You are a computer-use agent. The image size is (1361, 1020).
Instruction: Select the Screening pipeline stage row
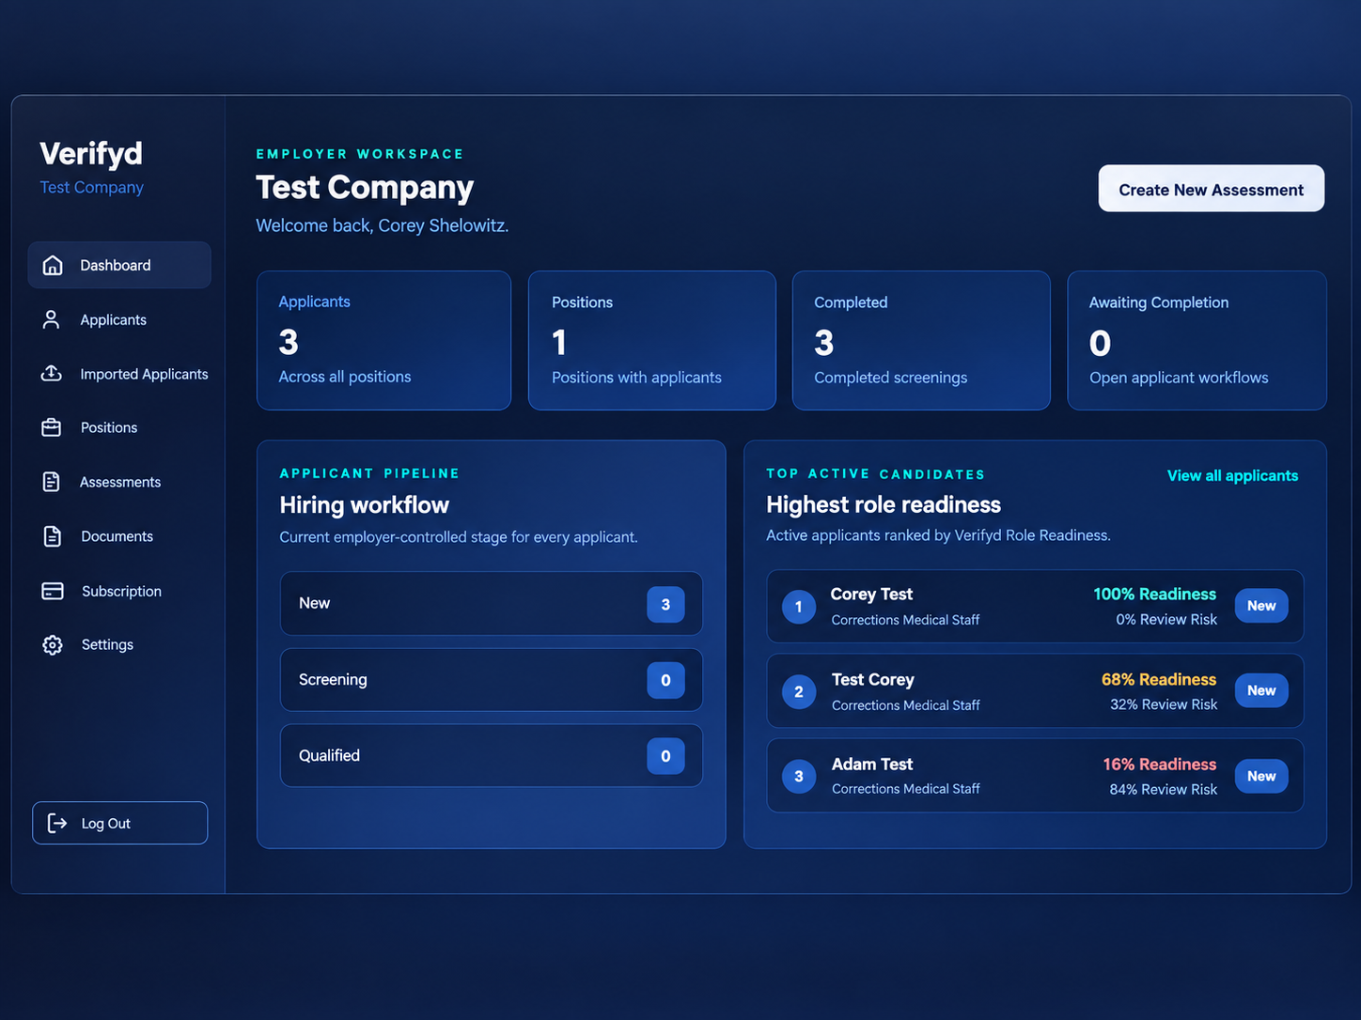click(x=491, y=679)
